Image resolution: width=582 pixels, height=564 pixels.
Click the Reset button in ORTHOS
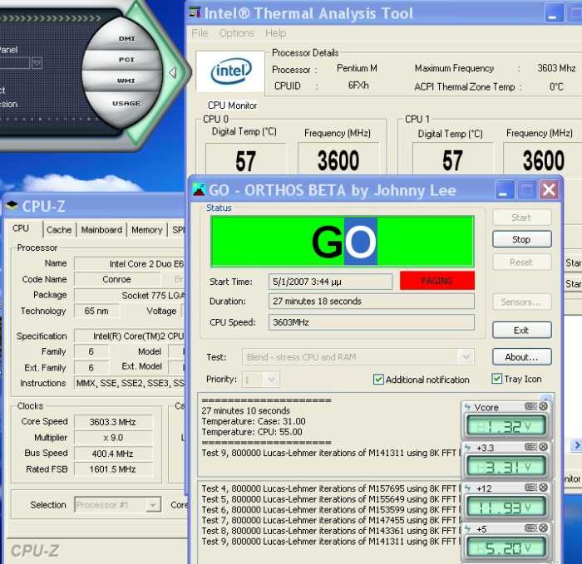521,262
